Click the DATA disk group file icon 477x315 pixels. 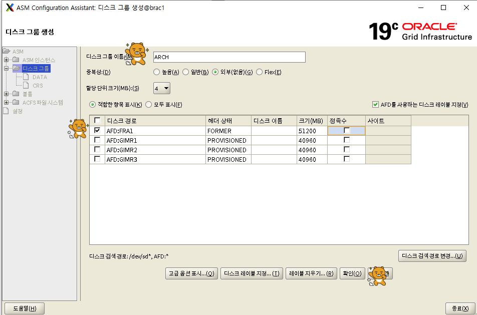26,77
